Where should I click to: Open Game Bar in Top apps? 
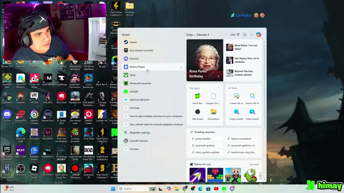[x=198, y=99]
